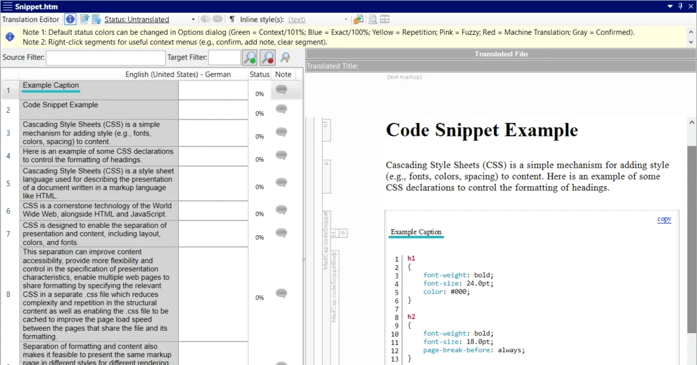Select the 'Code Snippet Example' source segment
This screenshot has height=365, width=697.
[x=99, y=110]
